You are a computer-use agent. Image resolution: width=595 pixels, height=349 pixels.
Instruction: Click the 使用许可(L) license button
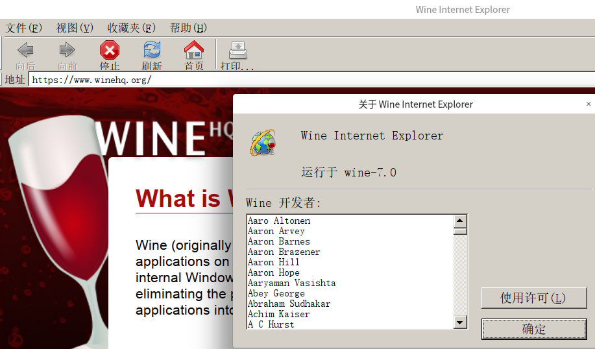tap(534, 298)
